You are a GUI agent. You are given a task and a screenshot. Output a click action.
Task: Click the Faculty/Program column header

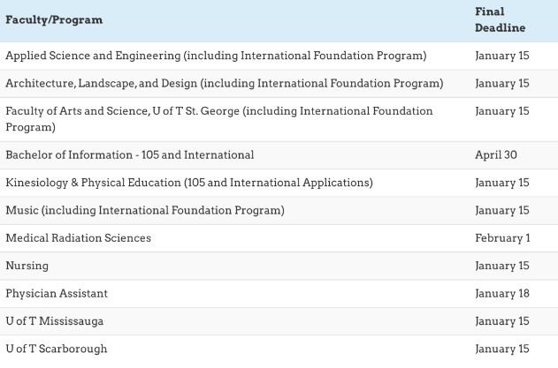point(54,19)
